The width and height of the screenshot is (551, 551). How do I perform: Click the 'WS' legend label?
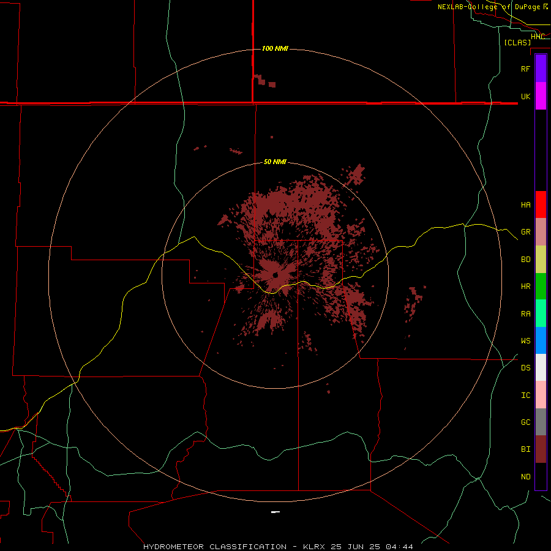click(525, 341)
